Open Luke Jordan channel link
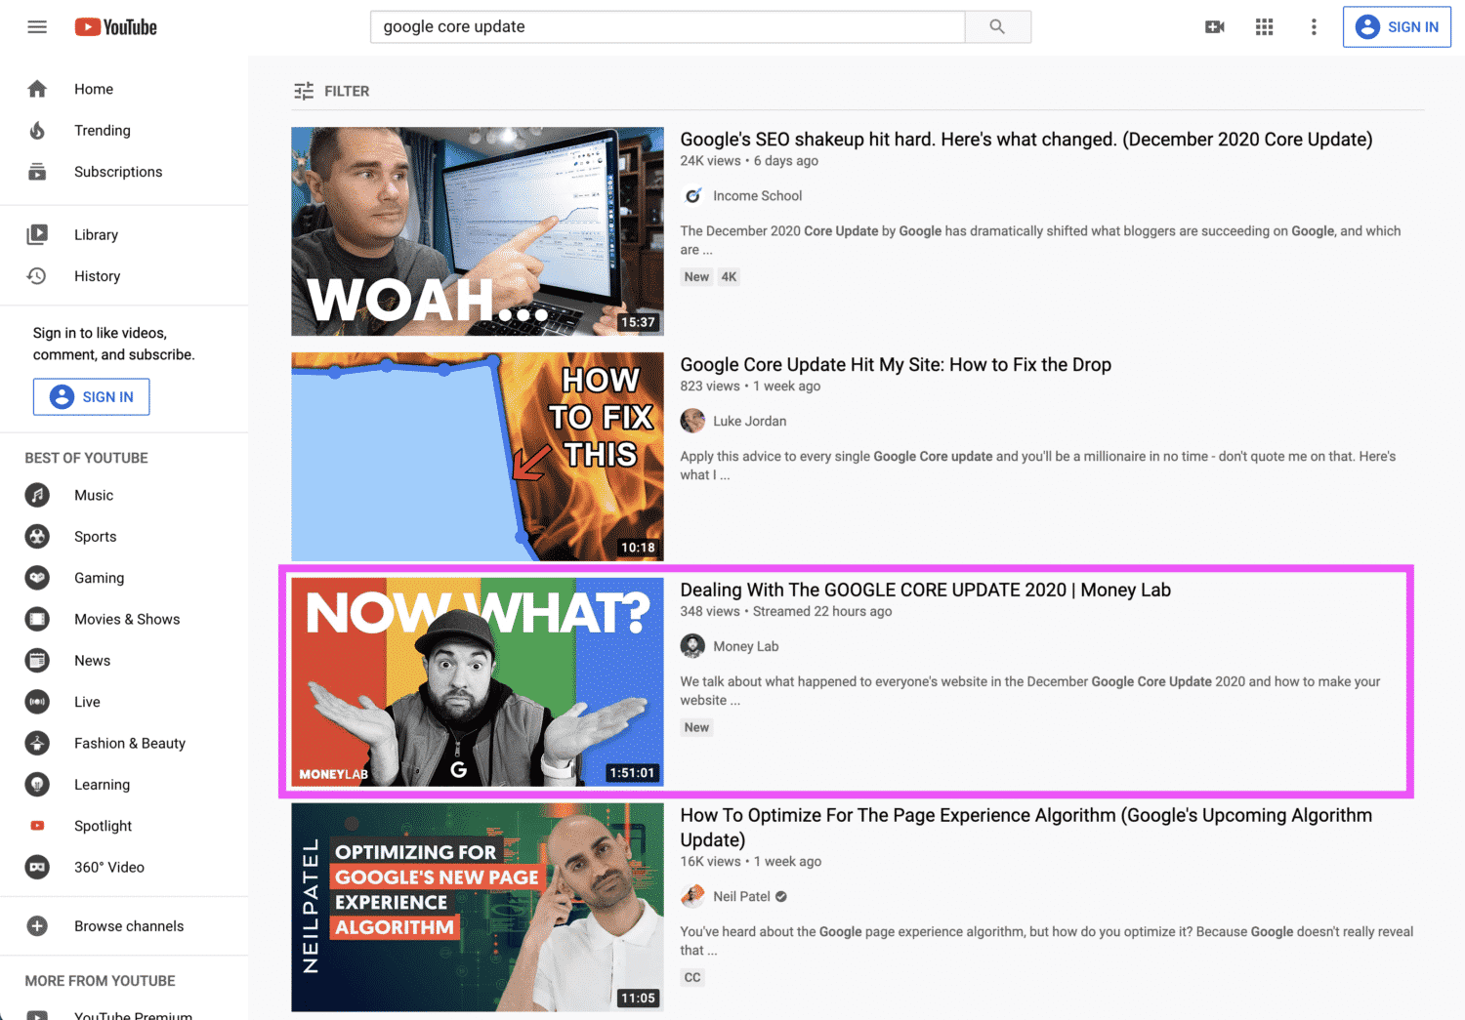This screenshot has height=1020, width=1465. click(x=749, y=421)
